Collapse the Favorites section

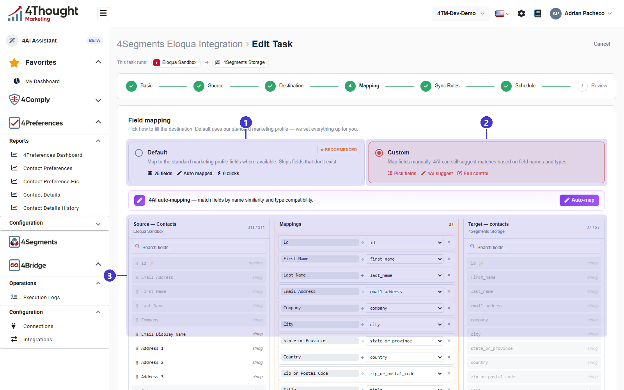pos(98,62)
